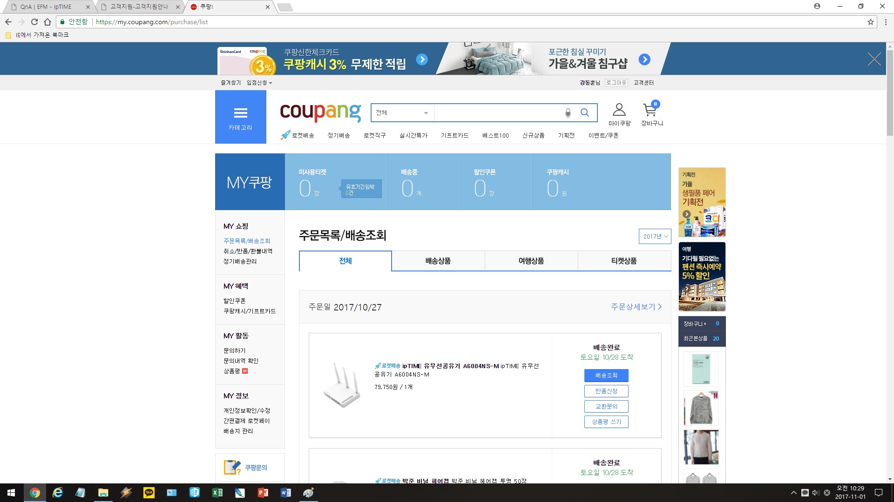Screen dimensions: 894x502
Task: Open 주문상세보기 for 2017/10/27 order
Action: [636, 307]
